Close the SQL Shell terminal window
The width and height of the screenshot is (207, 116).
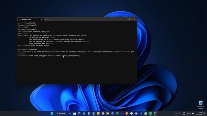point(134,19)
